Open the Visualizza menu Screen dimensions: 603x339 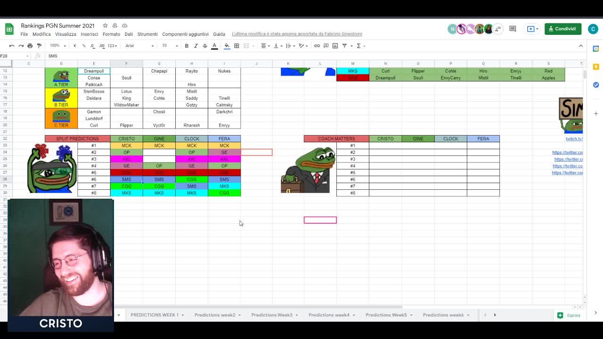[65, 34]
